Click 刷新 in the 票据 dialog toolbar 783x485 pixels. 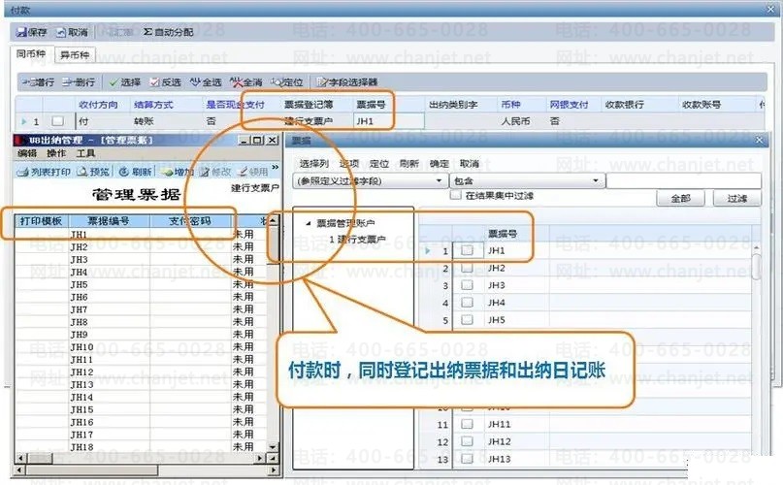[409, 164]
